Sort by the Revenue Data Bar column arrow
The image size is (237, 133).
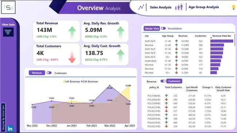(x=211, y=38)
